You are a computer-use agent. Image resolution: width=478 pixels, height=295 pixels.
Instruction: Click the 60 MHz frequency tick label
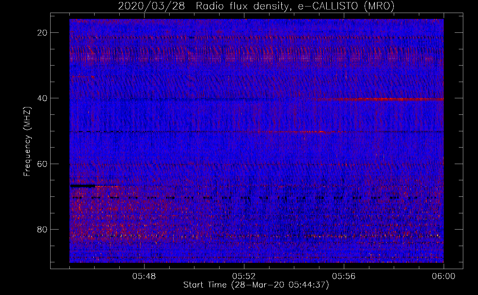pos(43,164)
